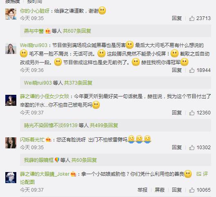Viewport: 216px width, 197px height.
Task: Reply to 你的小心脏呀's comment
Action: pyautogui.click(x=177, y=18)
